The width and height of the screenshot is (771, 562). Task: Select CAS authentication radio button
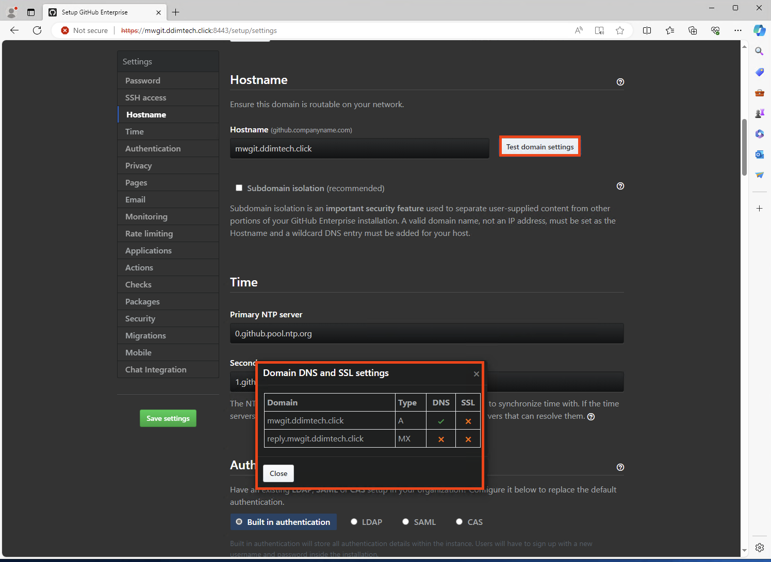pyautogui.click(x=459, y=522)
